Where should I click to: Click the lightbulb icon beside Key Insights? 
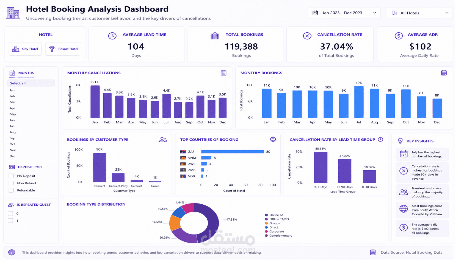point(400,141)
